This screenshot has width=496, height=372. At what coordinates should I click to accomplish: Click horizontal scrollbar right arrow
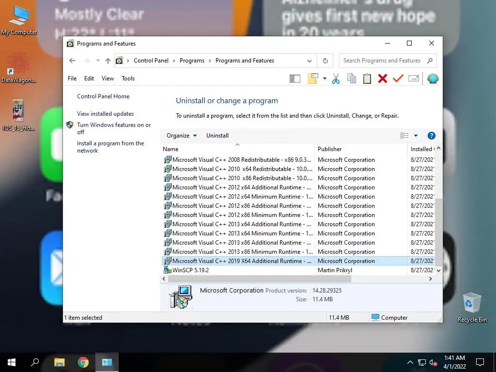click(x=430, y=279)
